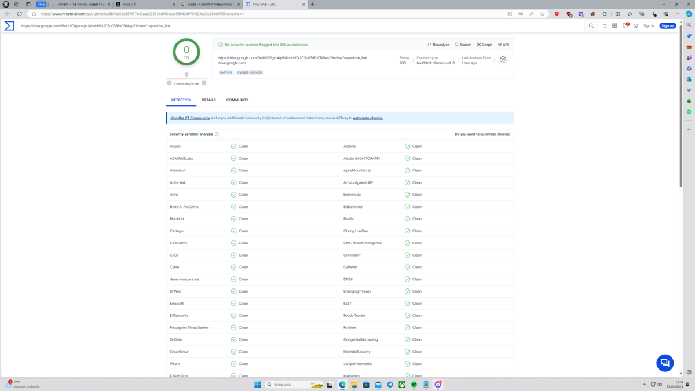The image size is (695, 391).
Task: Click the cookie extension icon
Action: click(592, 14)
